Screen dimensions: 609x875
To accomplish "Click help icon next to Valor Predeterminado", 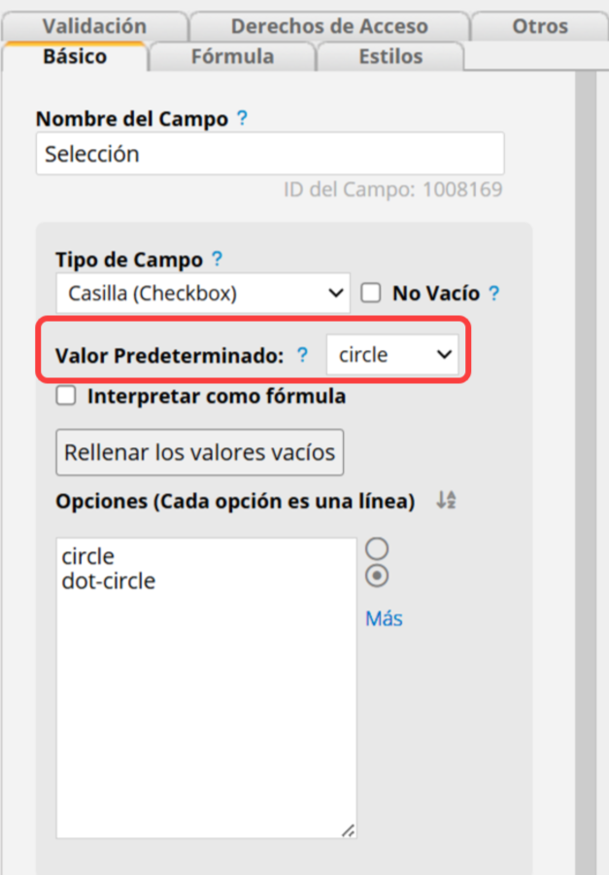I will 302,354.
